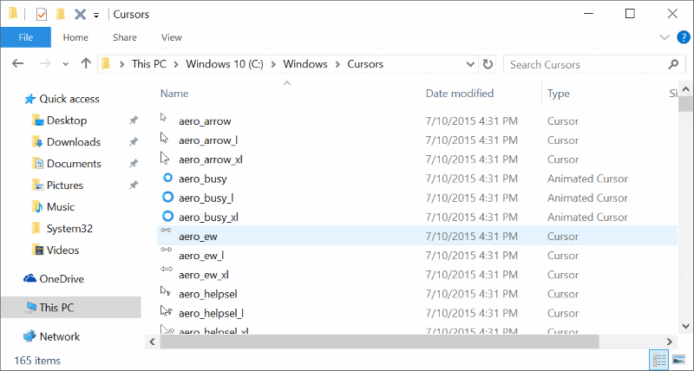Switch to the Home ribbon tab

click(x=75, y=37)
